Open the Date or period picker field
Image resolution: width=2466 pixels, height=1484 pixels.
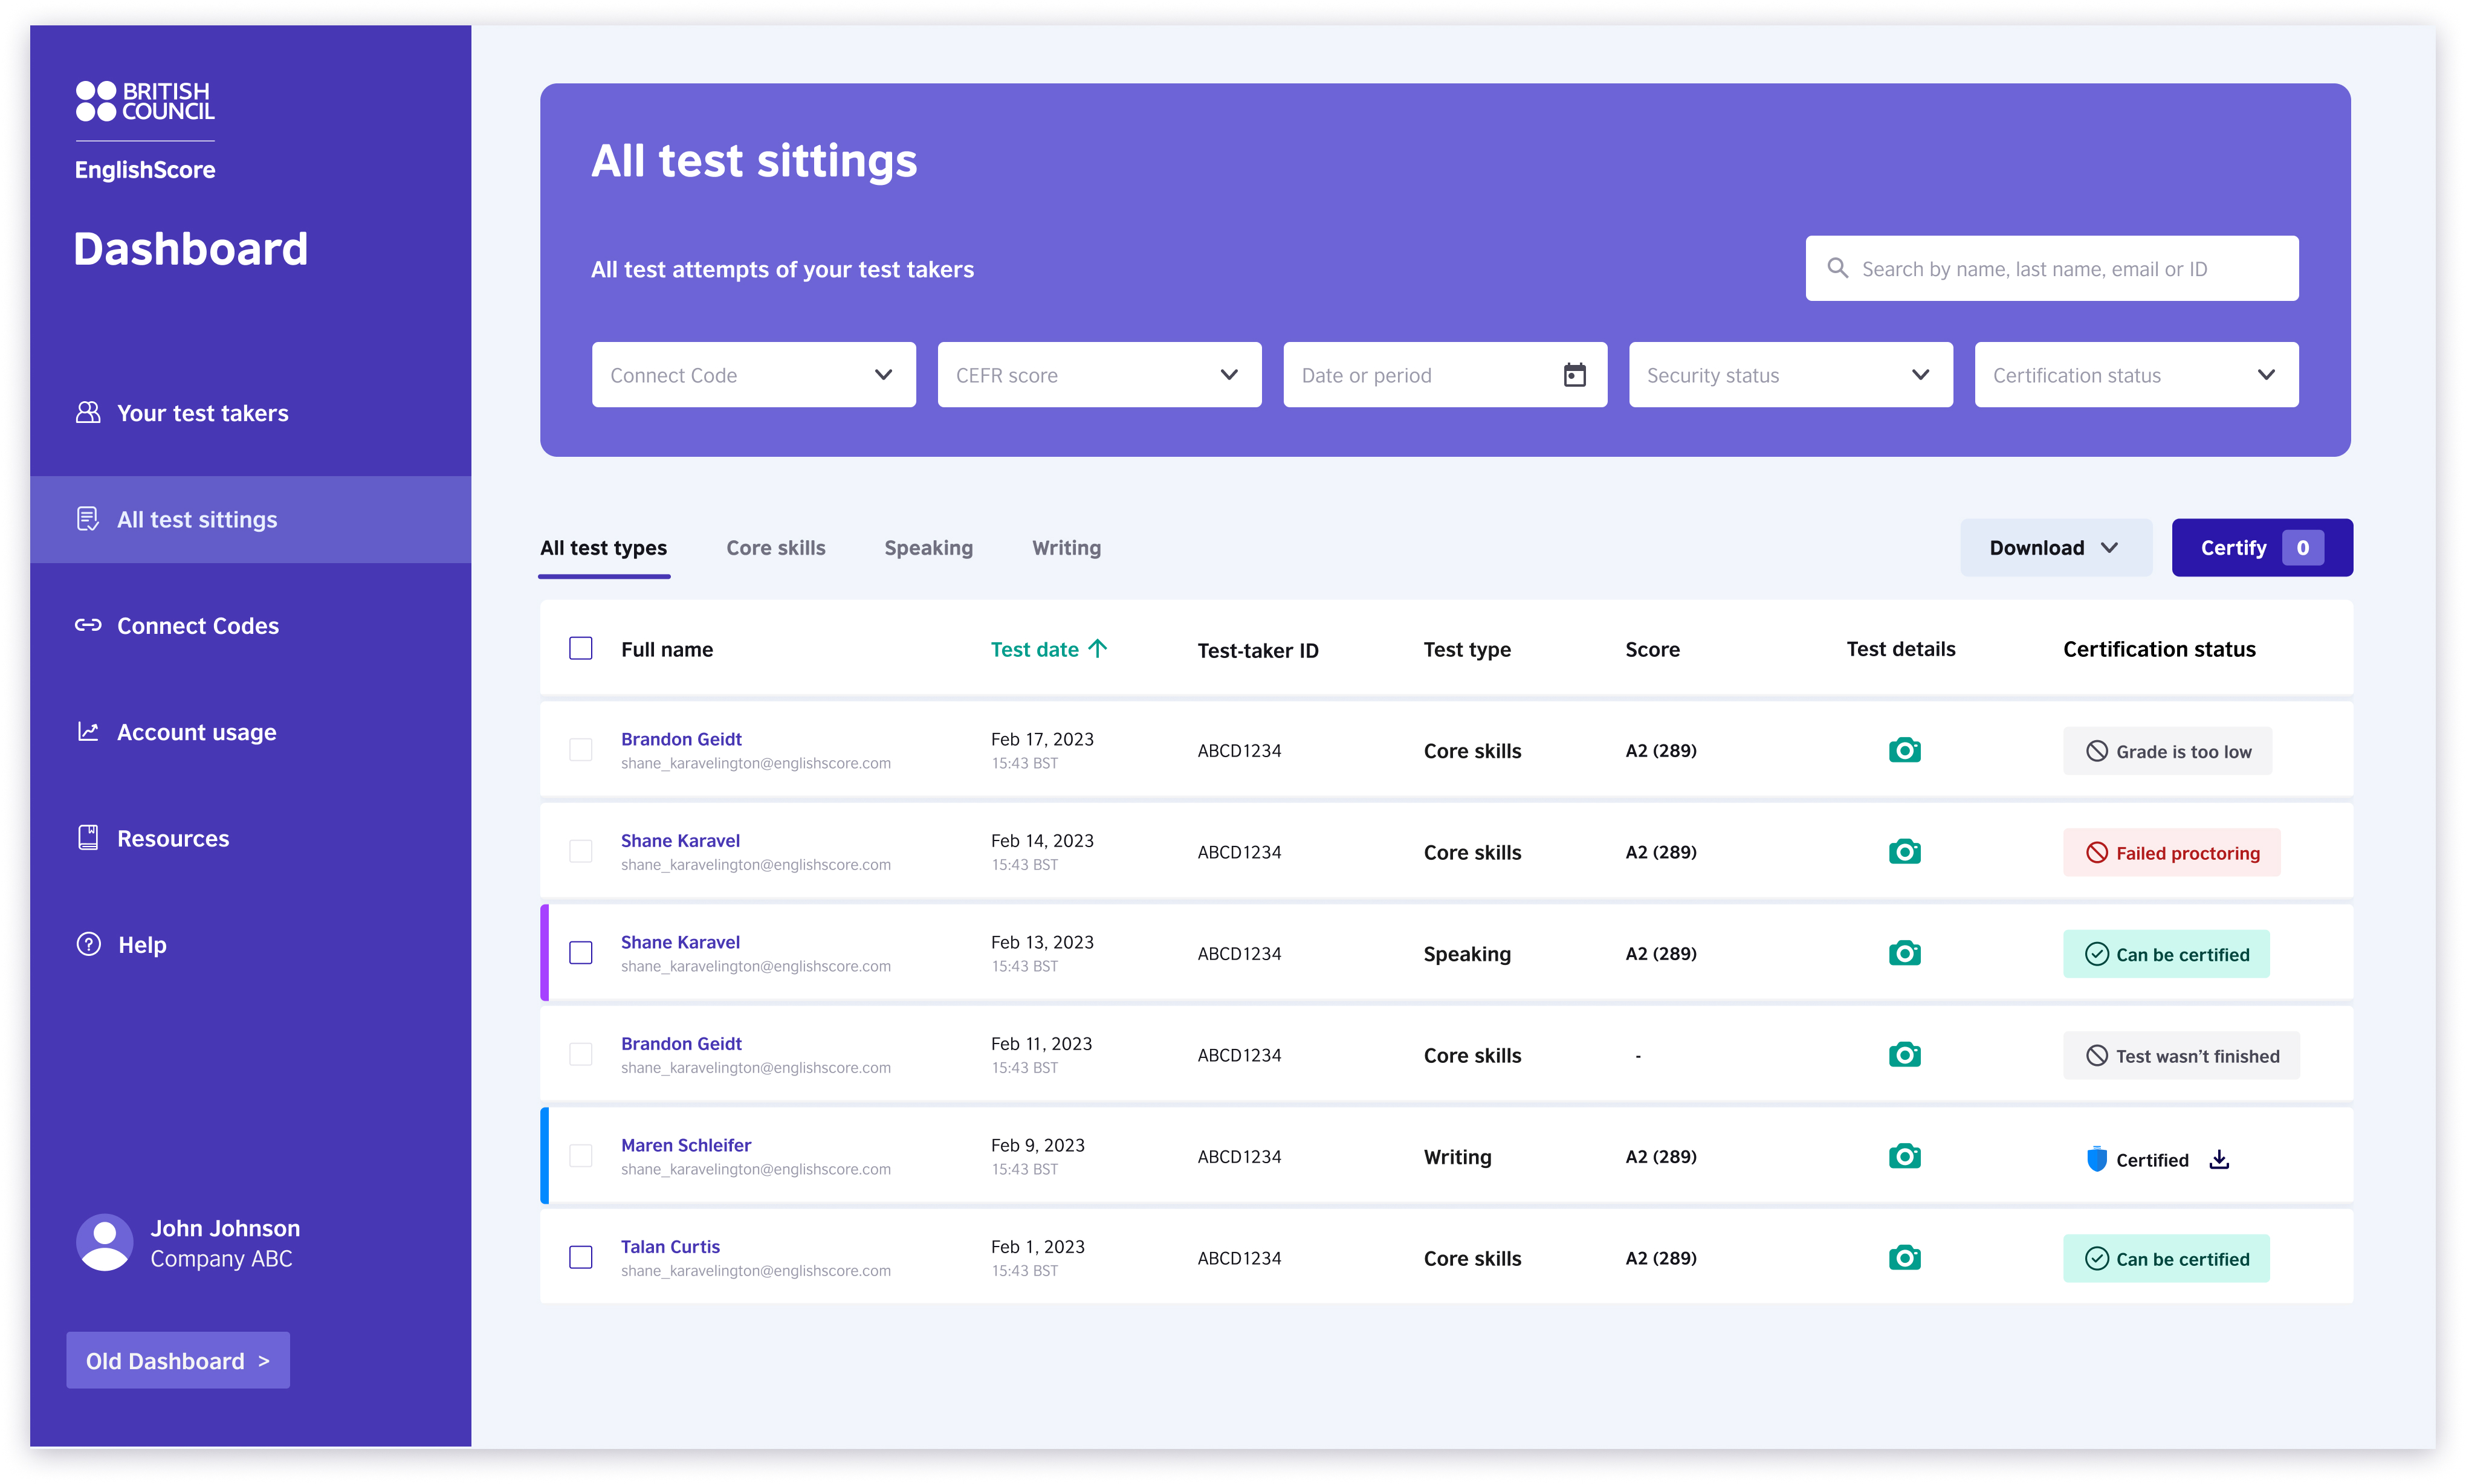pyautogui.click(x=1445, y=375)
